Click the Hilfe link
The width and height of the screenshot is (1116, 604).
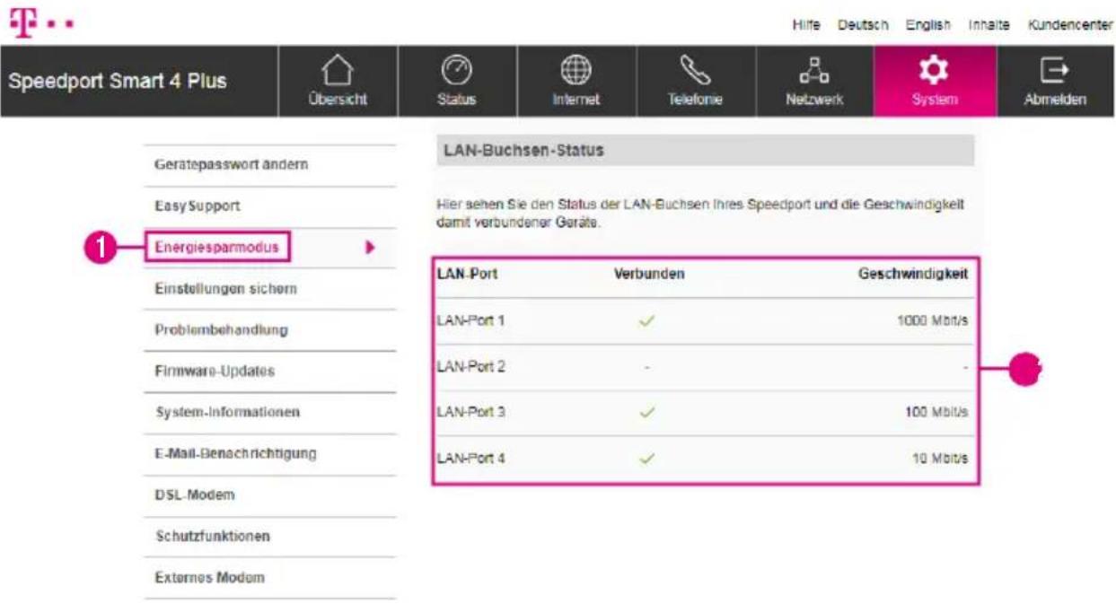(x=805, y=25)
